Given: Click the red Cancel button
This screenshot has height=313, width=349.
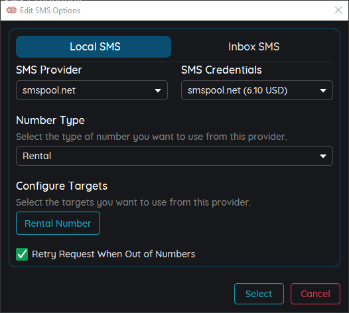Looking at the screenshot, I should coord(315,294).
